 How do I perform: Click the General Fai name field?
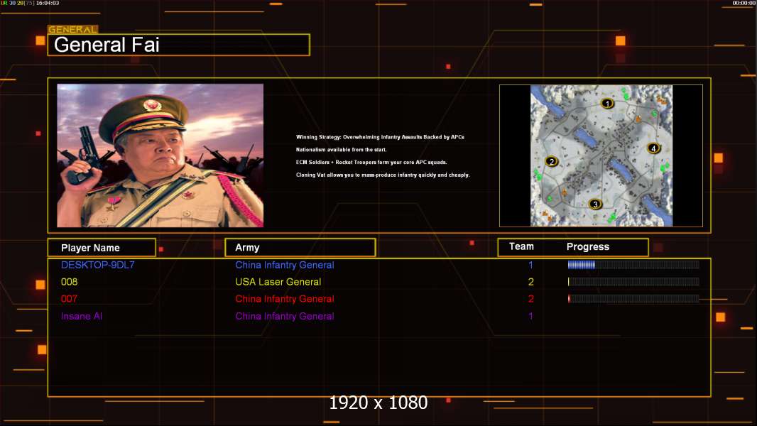tap(179, 45)
